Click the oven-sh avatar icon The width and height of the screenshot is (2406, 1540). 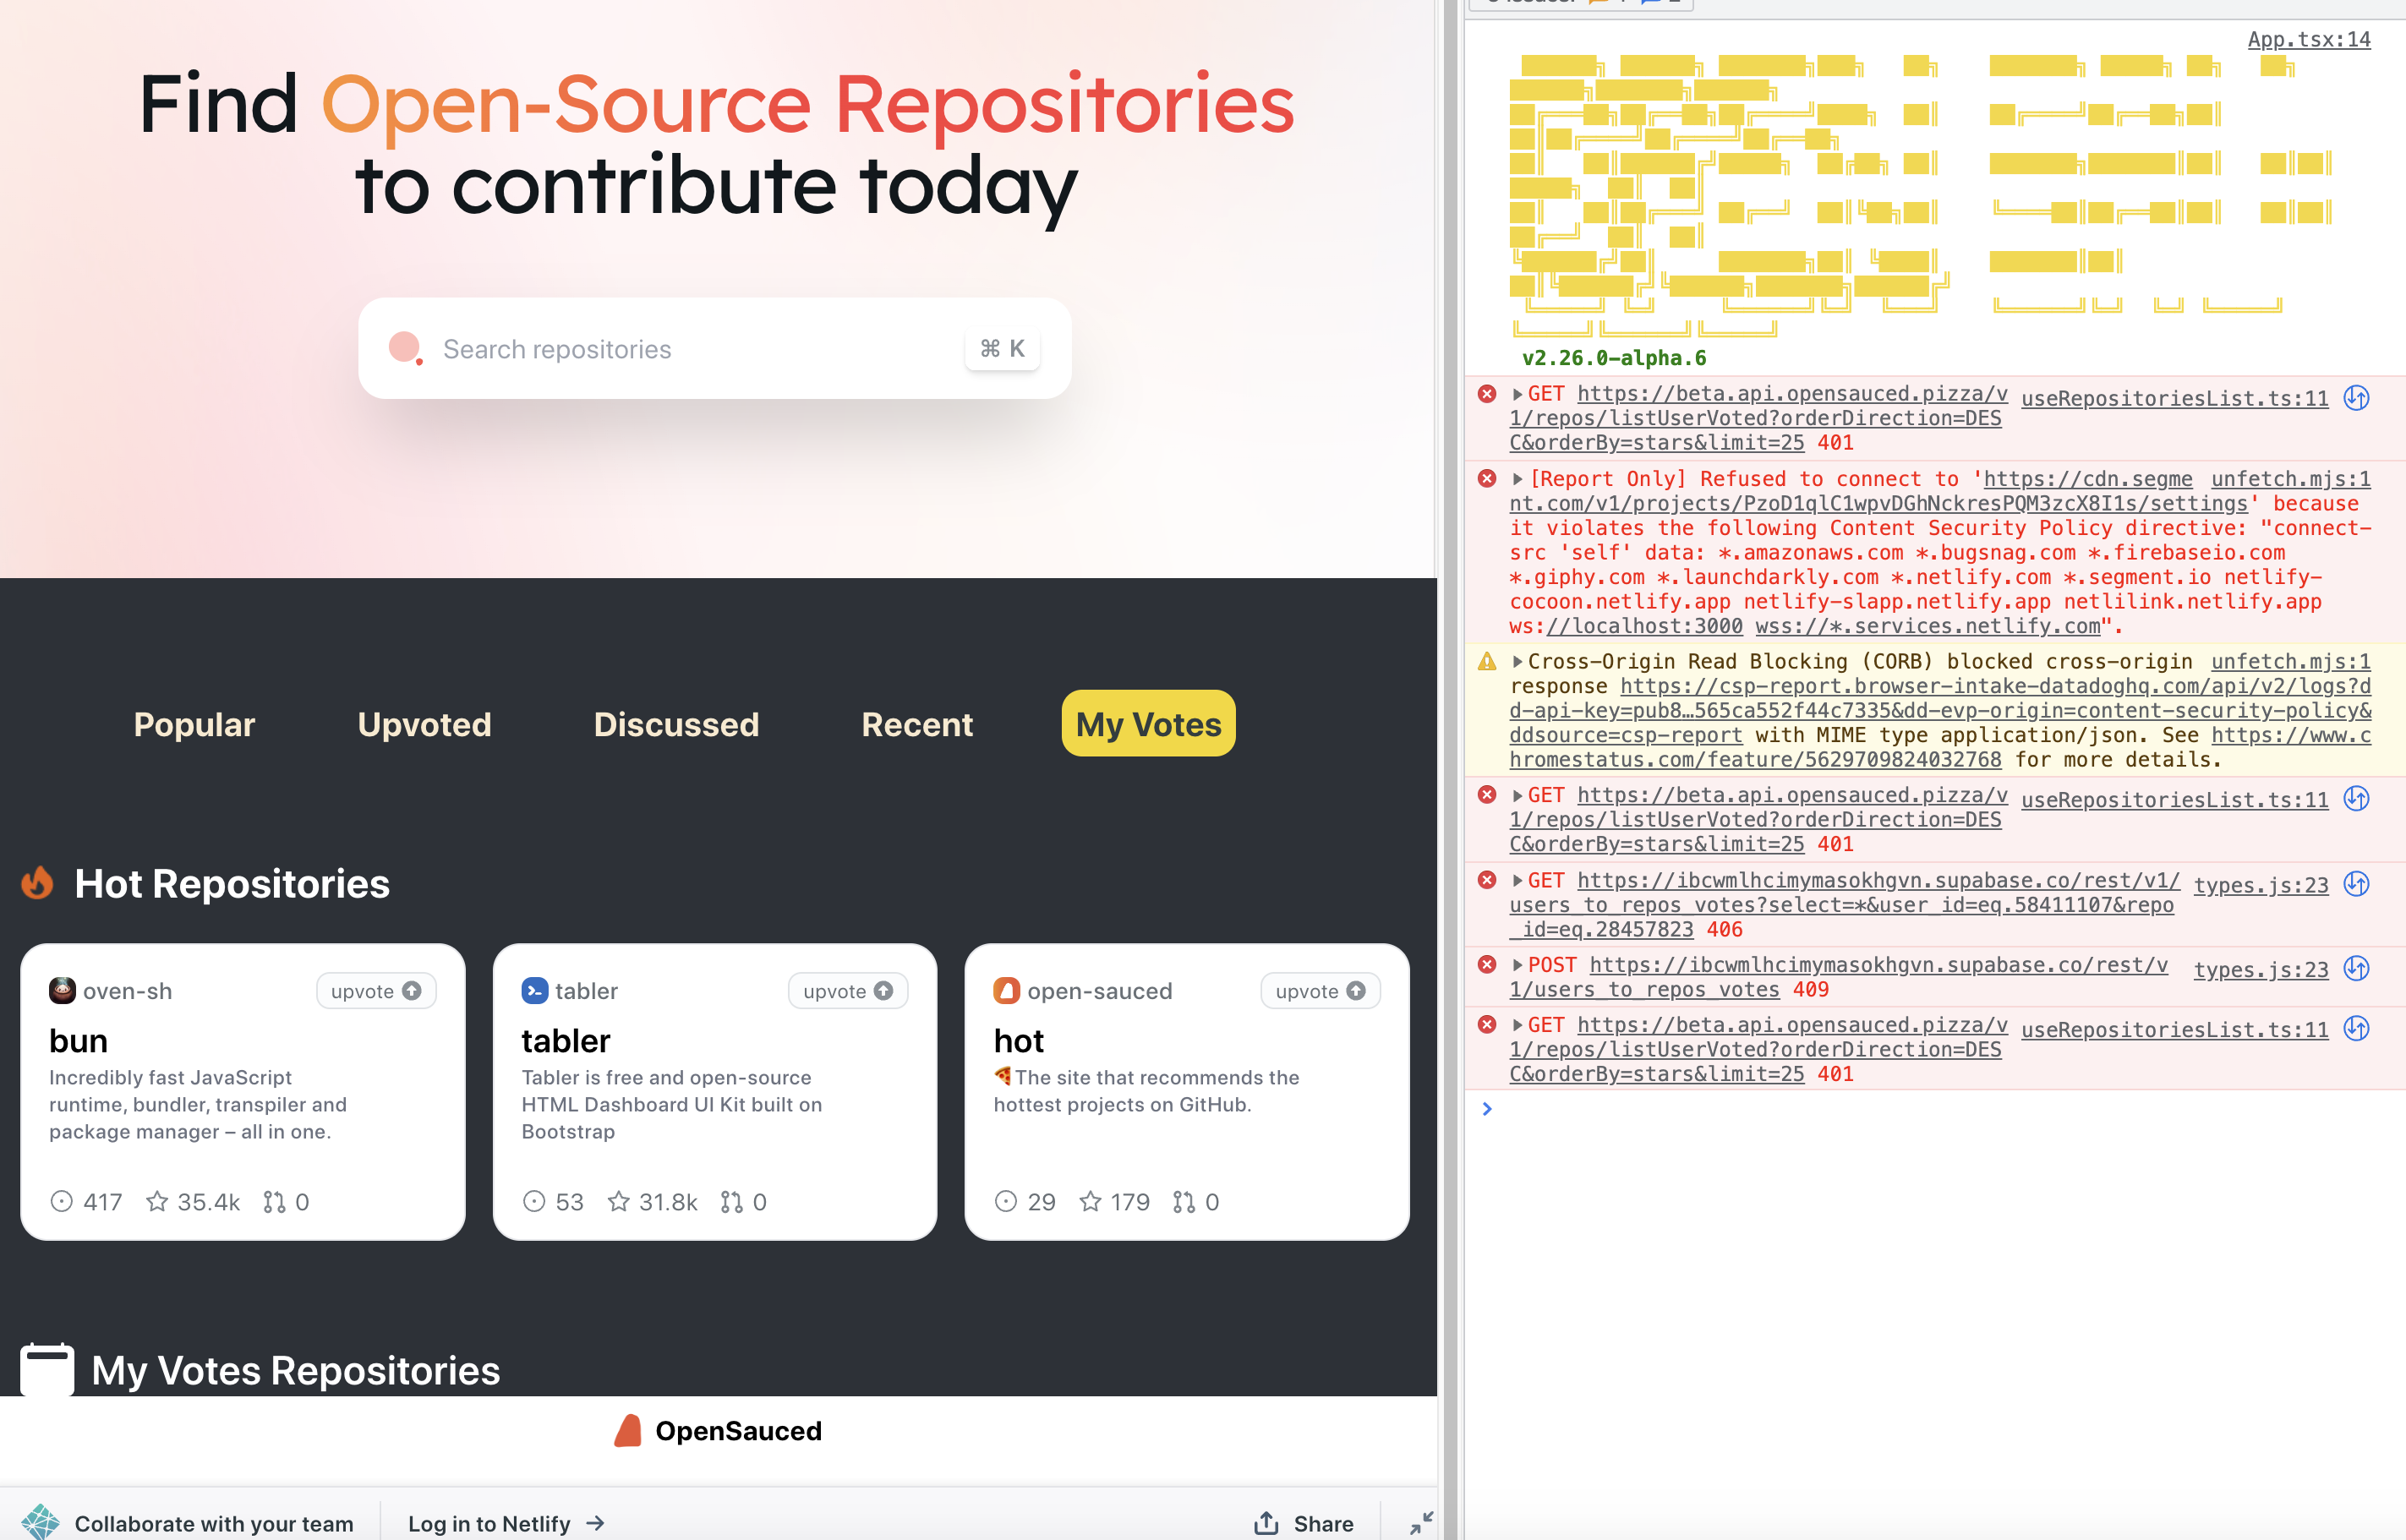(x=62, y=990)
